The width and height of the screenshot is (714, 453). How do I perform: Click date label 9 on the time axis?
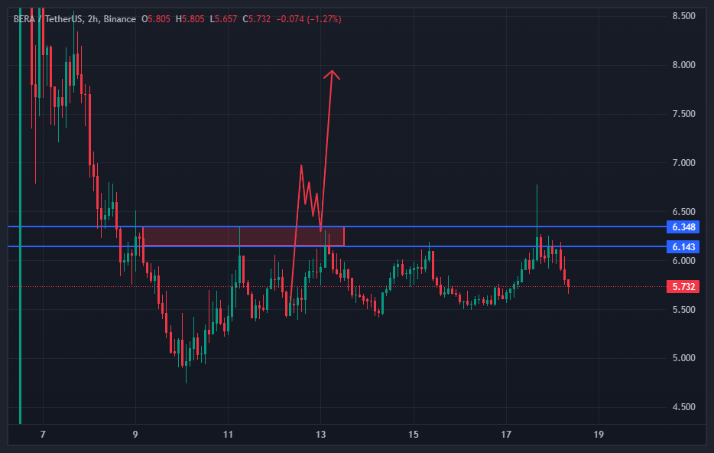point(135,435)
